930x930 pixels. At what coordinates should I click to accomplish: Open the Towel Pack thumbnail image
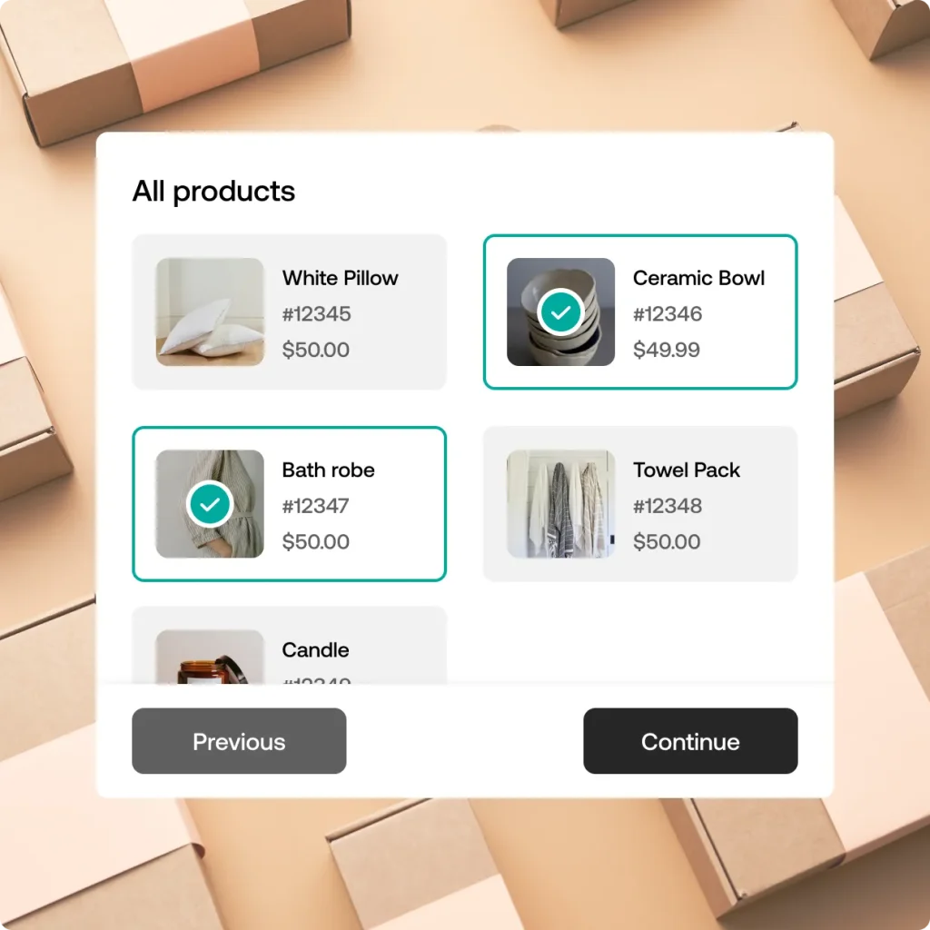pyautogui.click(x=560, y=504)
